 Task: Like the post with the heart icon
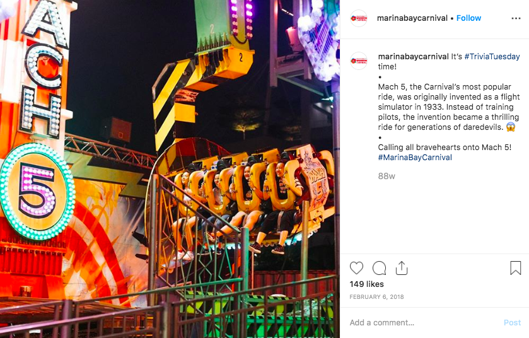click(x=356, y=268)
